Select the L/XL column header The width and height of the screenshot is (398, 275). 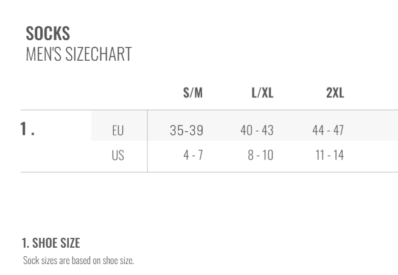pos(262,93)
